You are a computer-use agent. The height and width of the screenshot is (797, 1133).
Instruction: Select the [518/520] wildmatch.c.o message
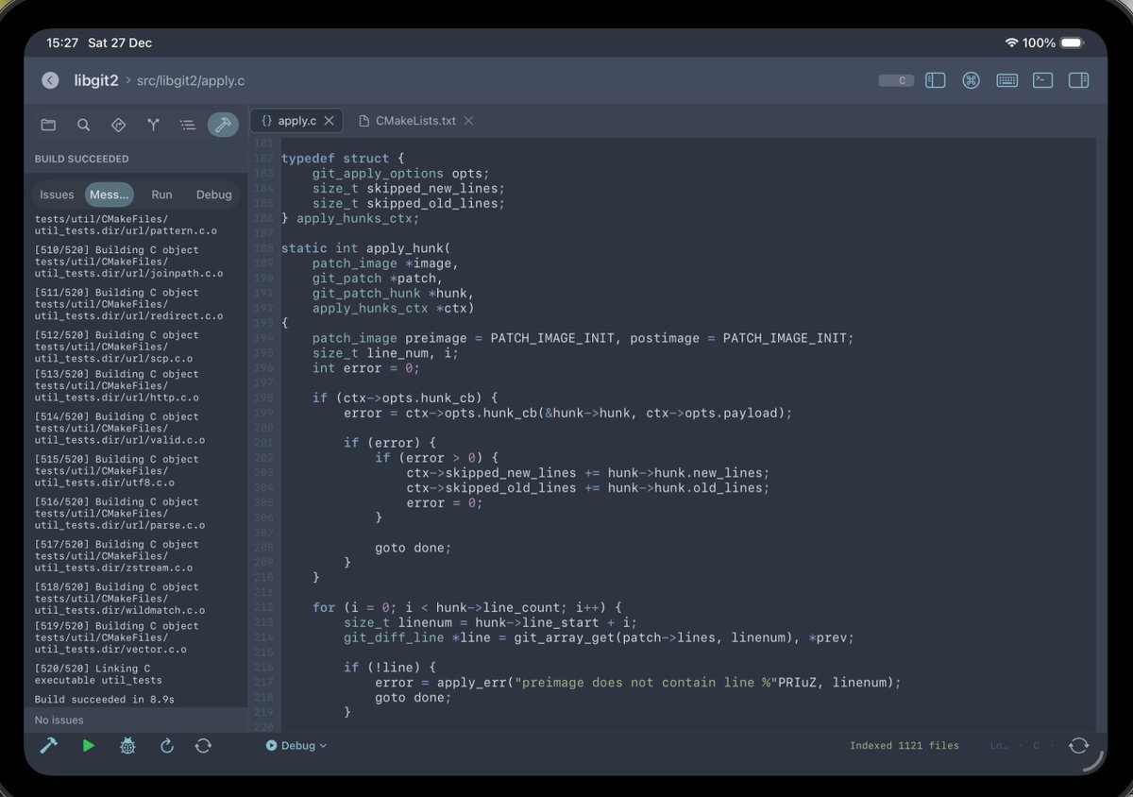[x=120, y=598]
